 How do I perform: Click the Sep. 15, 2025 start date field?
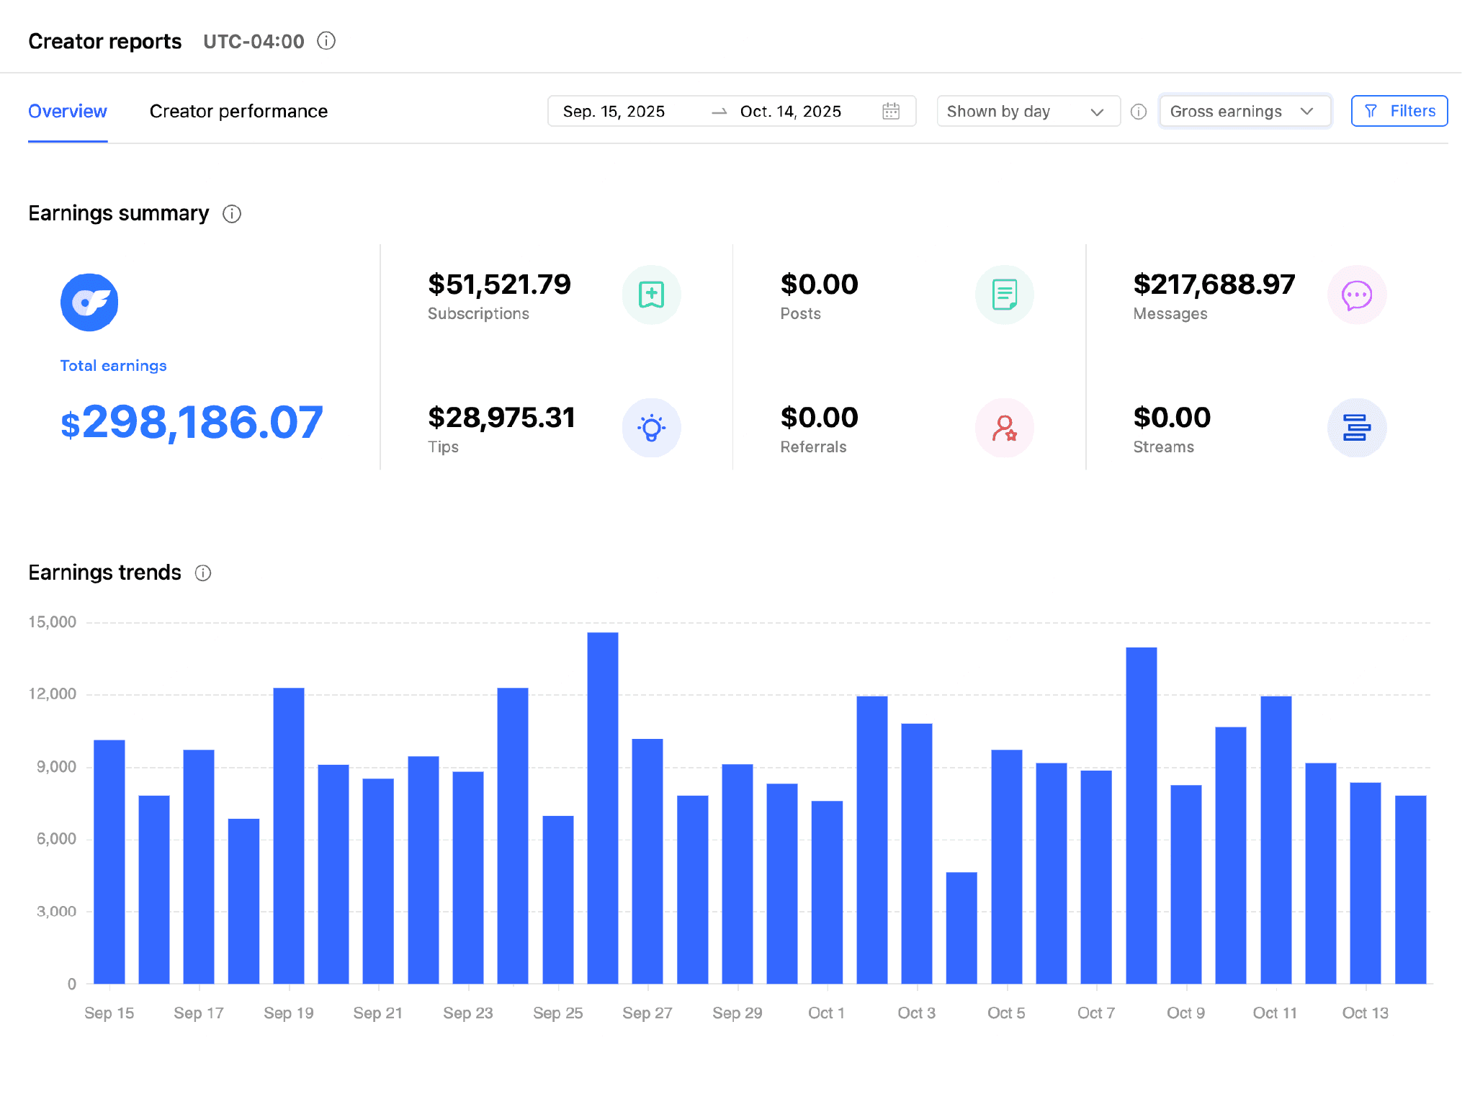614,112
